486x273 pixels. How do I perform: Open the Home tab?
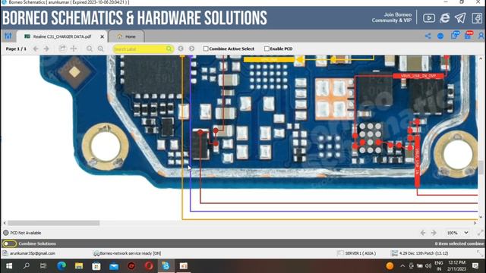[x=127, y=36]
